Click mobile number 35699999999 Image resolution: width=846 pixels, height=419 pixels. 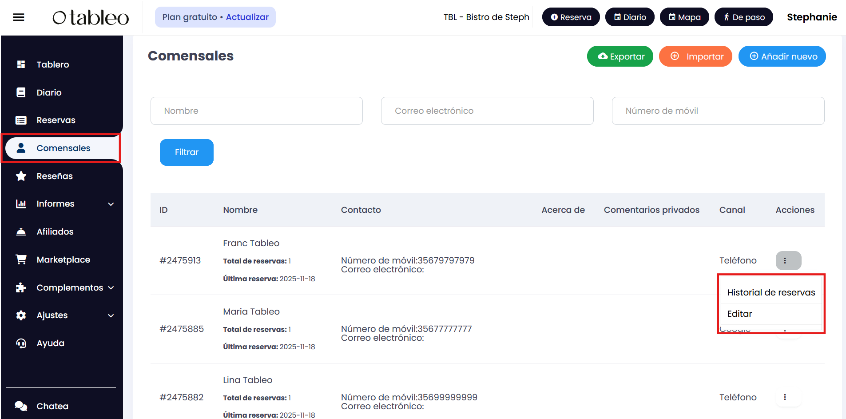coord(447,397)
